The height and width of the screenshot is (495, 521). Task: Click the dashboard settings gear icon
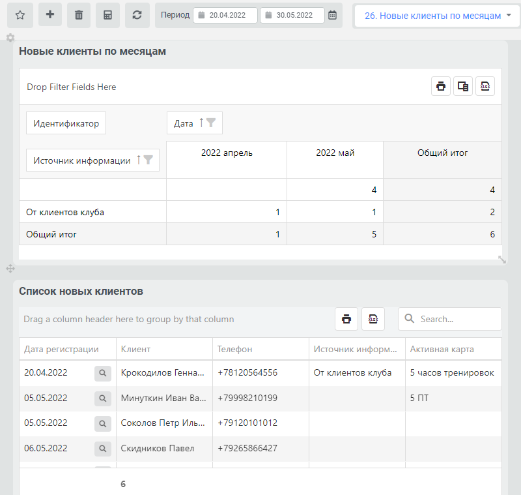10,38
